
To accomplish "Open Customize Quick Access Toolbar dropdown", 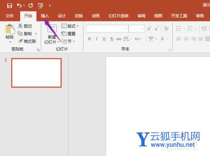I will pos(50,5).
